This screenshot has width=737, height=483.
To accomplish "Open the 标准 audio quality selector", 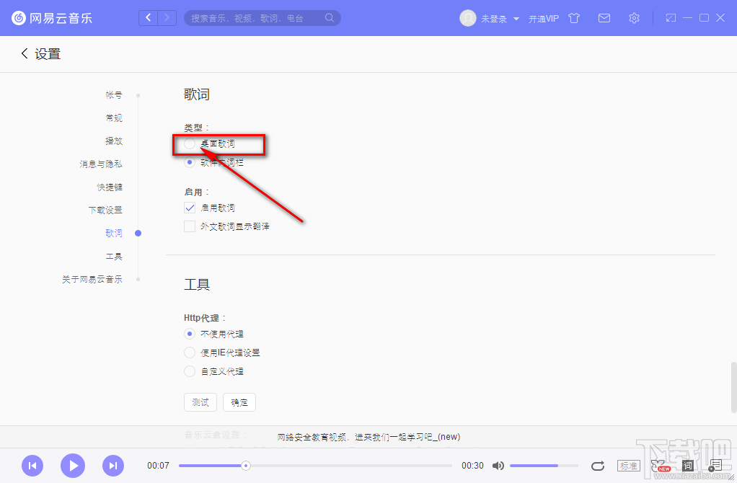I will point(628,466).
